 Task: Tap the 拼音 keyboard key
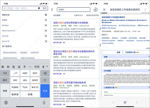pyautogui.click(x=5, y=91)
